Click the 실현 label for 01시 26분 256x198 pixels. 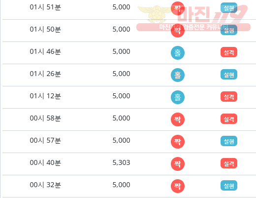229,75
